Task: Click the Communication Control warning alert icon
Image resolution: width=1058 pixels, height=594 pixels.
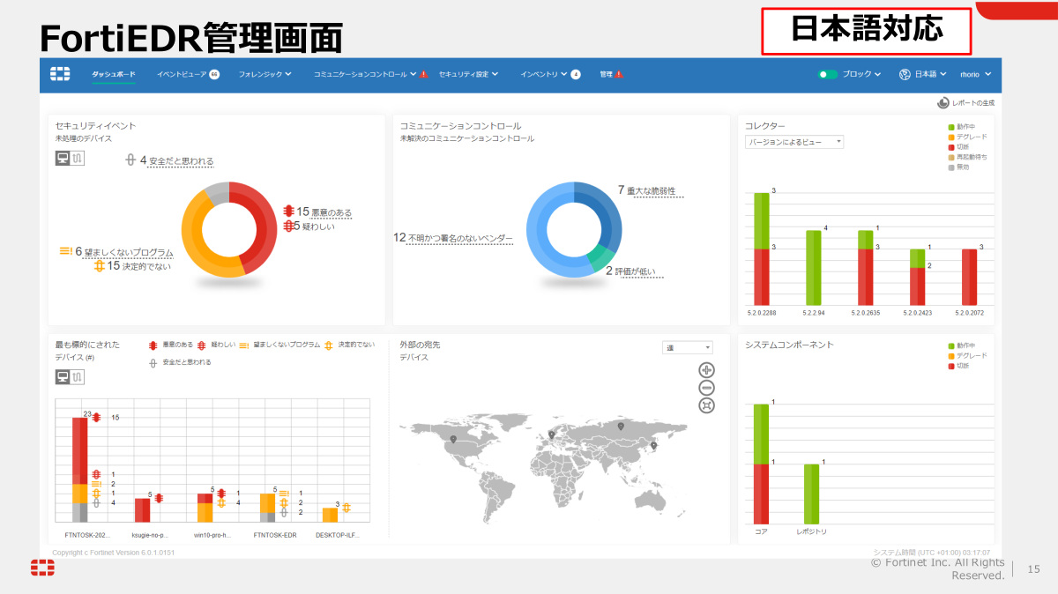Action: point(424,75)
